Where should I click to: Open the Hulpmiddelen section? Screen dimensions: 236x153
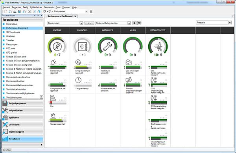click(22, 110)
